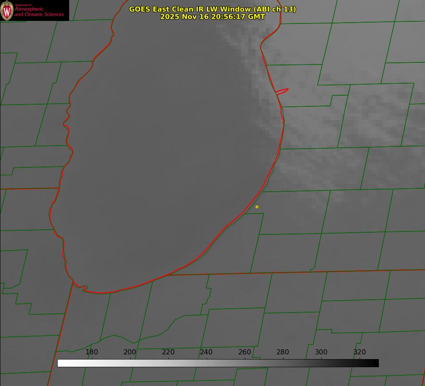Image resolution: width=425 pixels, height=386 pixels.
Task: Click the GMT label in the timestamp
Action: coord(256,17)
